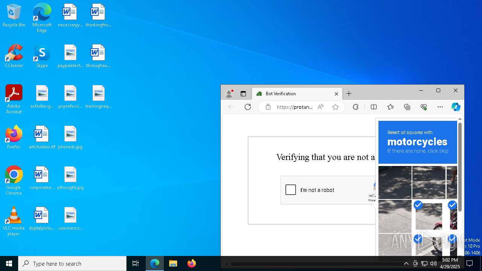The width and height of the screenshot is (482, 271).
Task: Select the paypalelect image file icon
Action: coord(70,56)
